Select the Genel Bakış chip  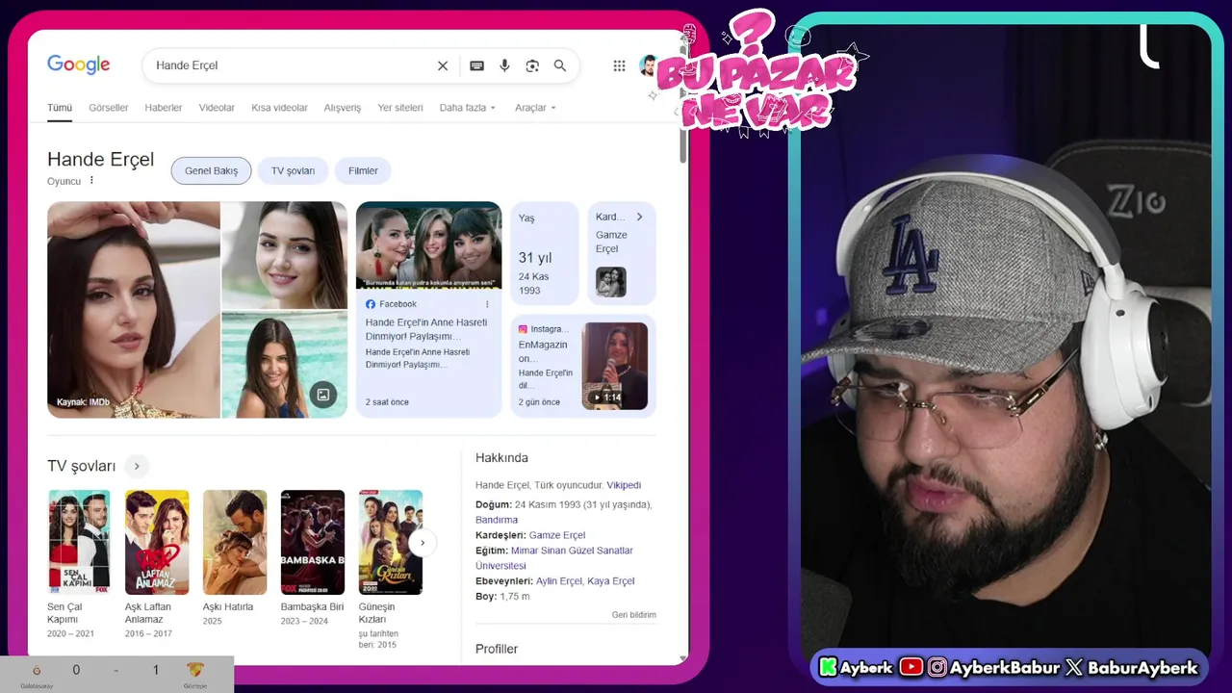[x=211, y=170]
